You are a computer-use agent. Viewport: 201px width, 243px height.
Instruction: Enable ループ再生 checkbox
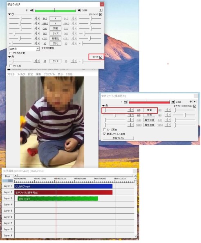(x=105, y=130)
